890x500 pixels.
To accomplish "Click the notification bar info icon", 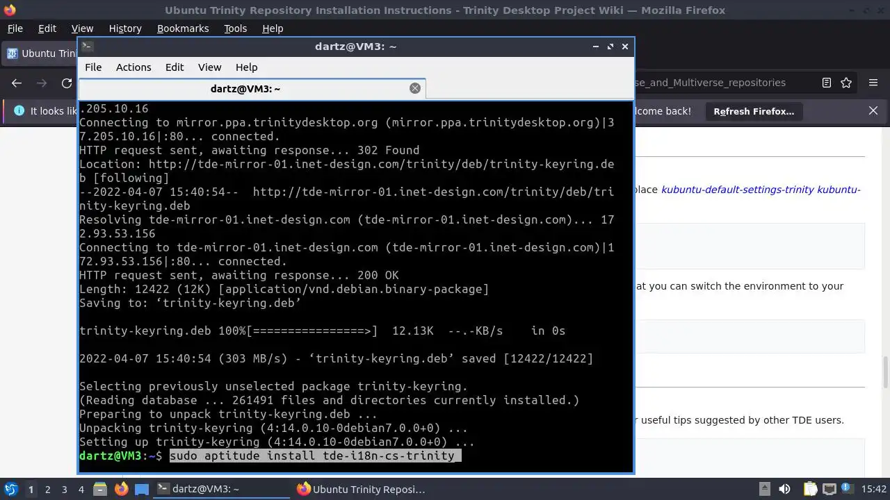I will pos(19,110).
